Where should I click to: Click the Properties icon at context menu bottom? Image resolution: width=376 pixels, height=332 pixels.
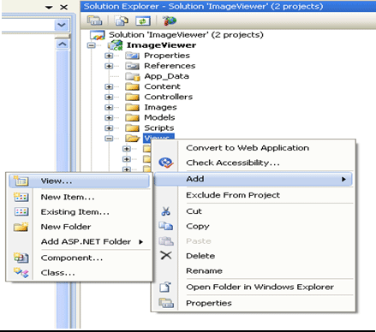(x=166, y=303)
